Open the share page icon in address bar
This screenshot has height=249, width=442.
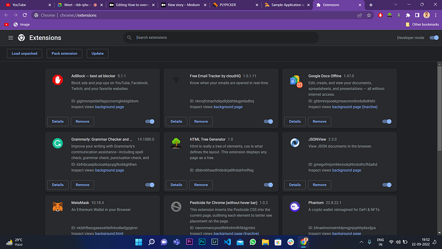pos(360,15)
